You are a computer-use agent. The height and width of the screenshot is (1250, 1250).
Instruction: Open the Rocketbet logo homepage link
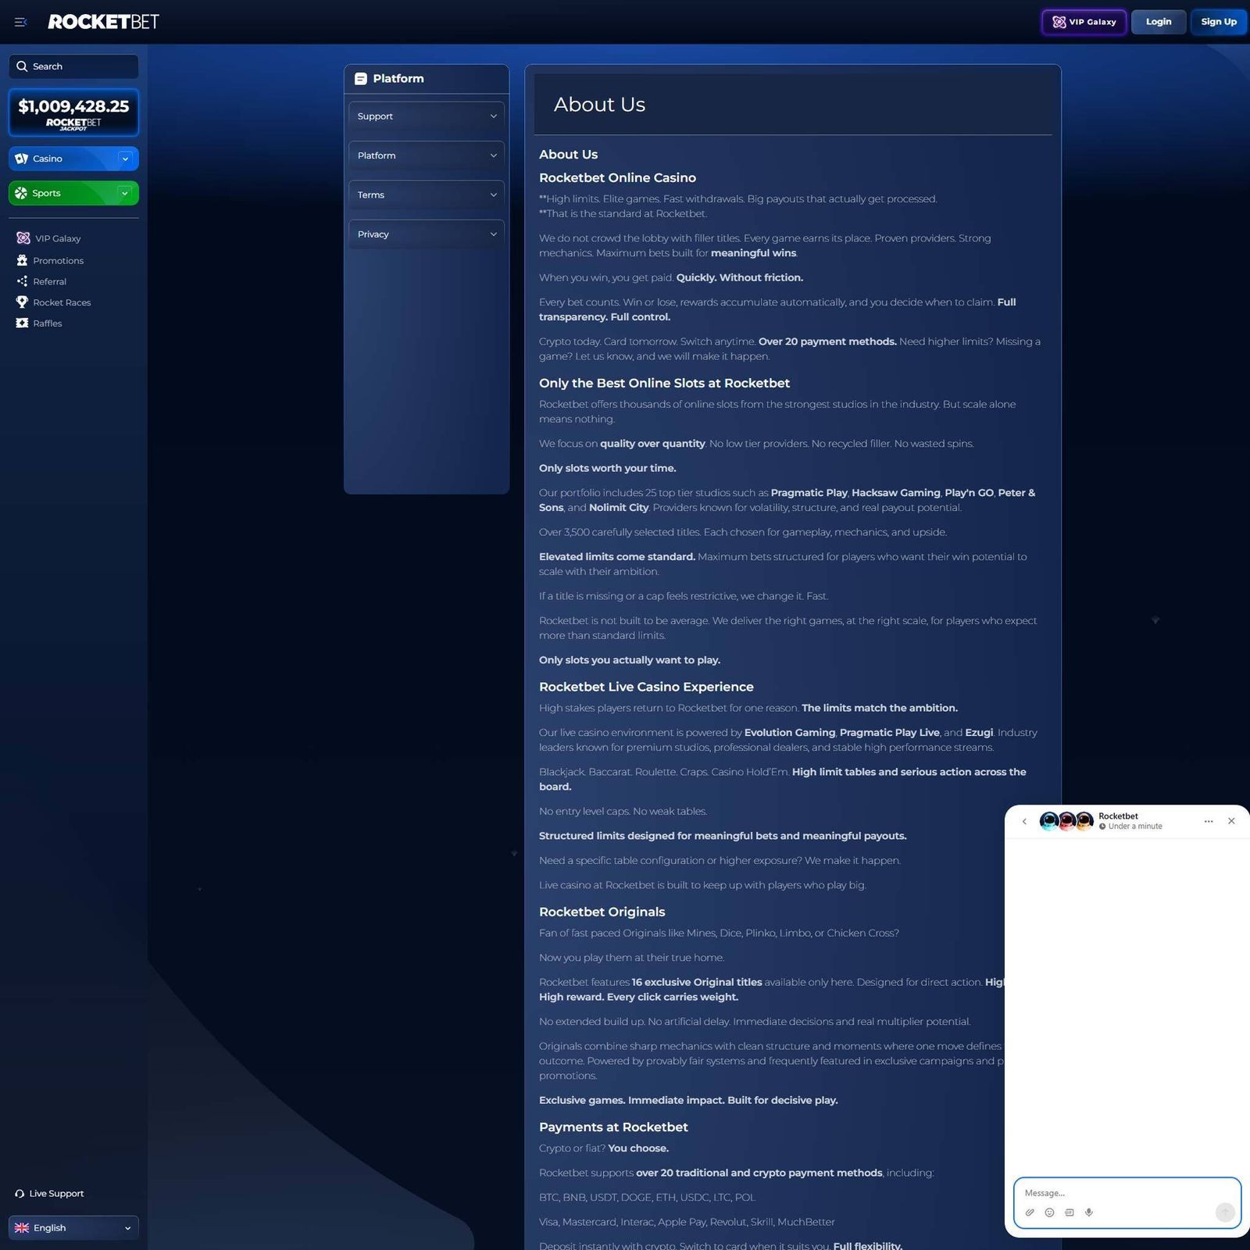tap(103, 22)
